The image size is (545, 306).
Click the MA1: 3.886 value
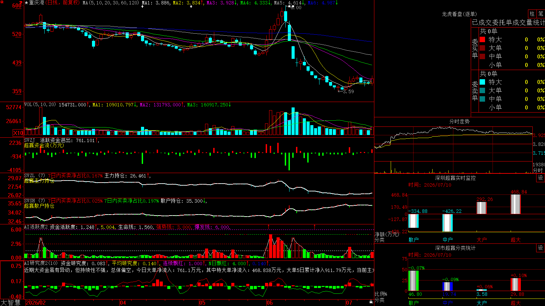coord(156,3)
